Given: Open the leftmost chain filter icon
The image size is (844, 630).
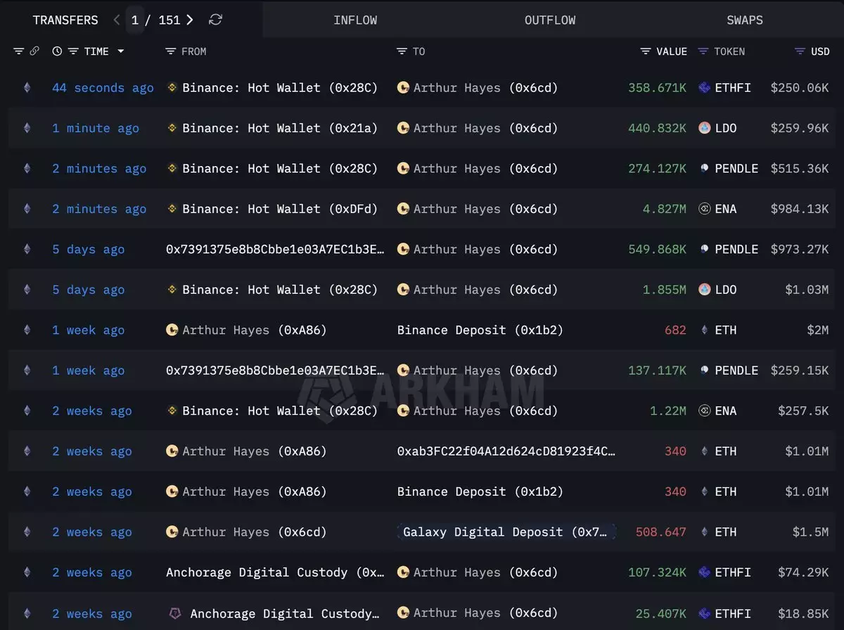Looking at the screenshot, I should point(19,51).
